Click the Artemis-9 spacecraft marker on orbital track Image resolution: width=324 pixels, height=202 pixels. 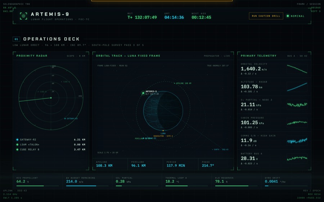[143, 93]
